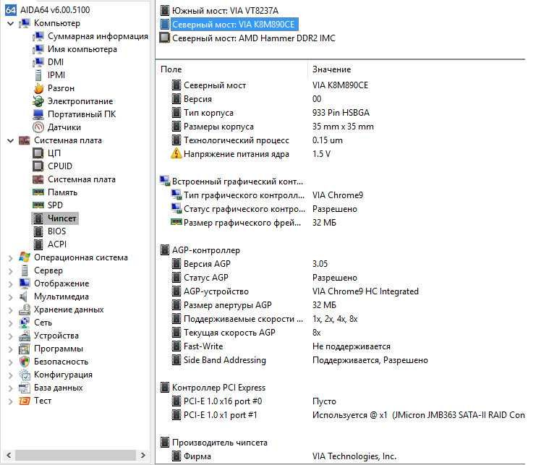Expand the Сервер node
Viewport: 541px width, 465px height.
coord(11,270)
